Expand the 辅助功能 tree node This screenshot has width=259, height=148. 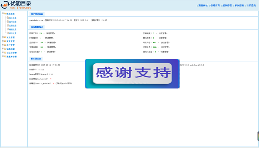point(3,48)
